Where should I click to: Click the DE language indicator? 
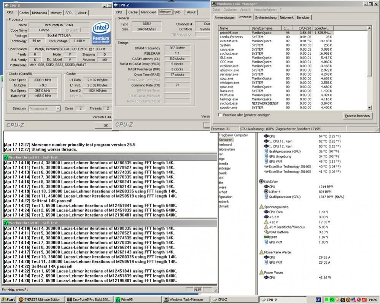tap(318, 300)
